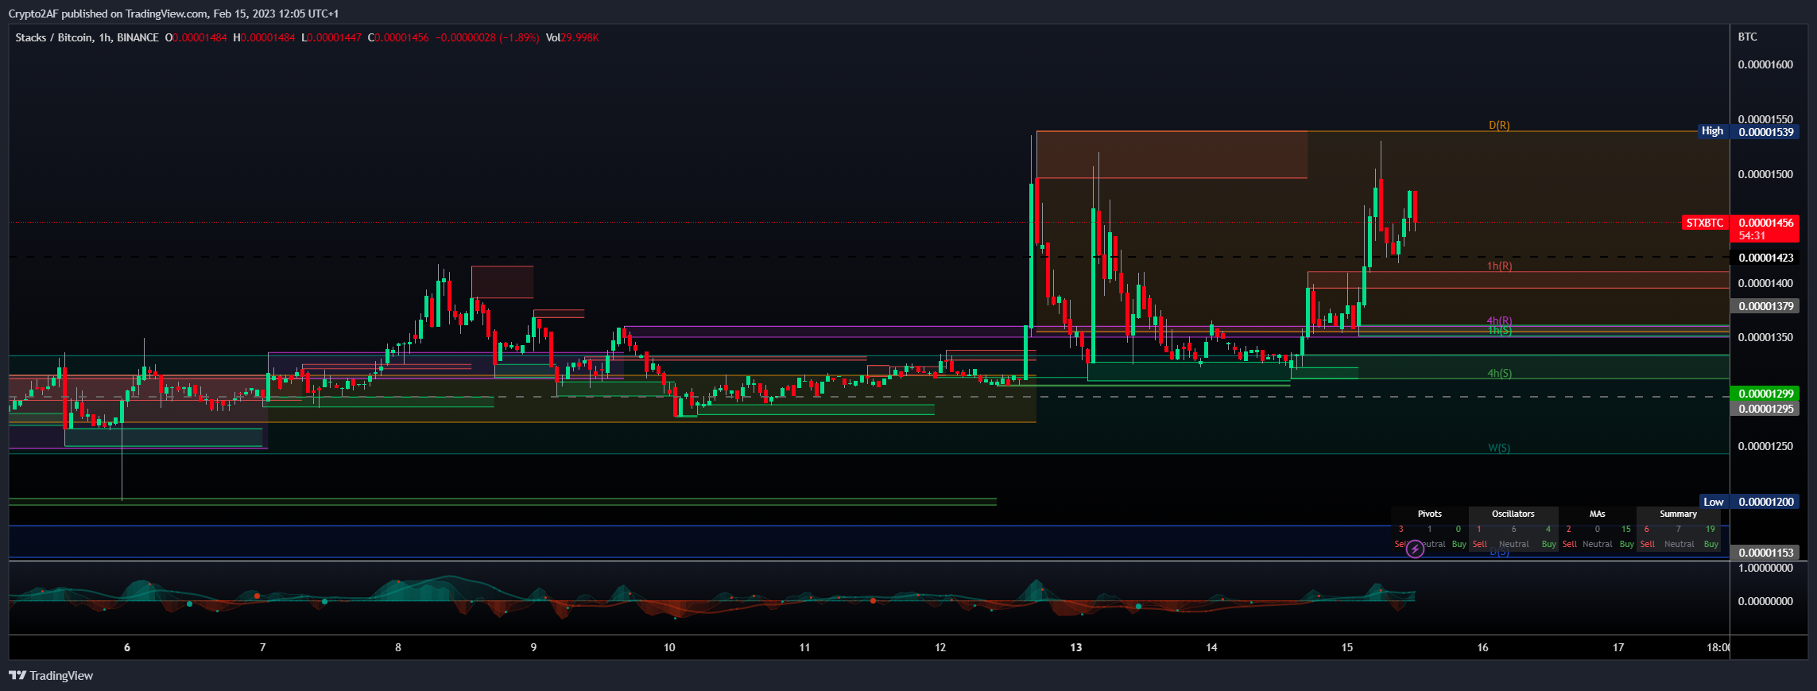The height and width of the screenshot is (691, 1817).
Task: Click the 'Summary' column header
Action: [x=1679, y=514]
